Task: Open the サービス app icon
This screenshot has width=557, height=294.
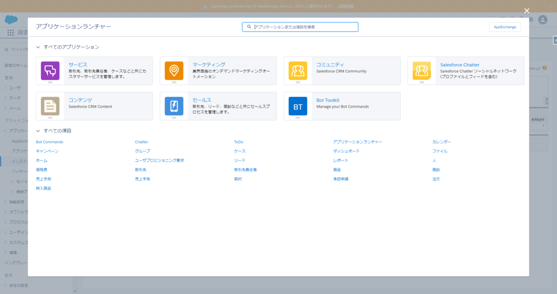Action: pyautogui.click(x=50, y=71)
